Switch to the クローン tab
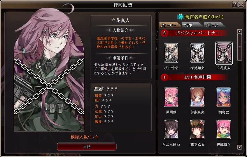 pyautogui.click(x=214, y=25)
